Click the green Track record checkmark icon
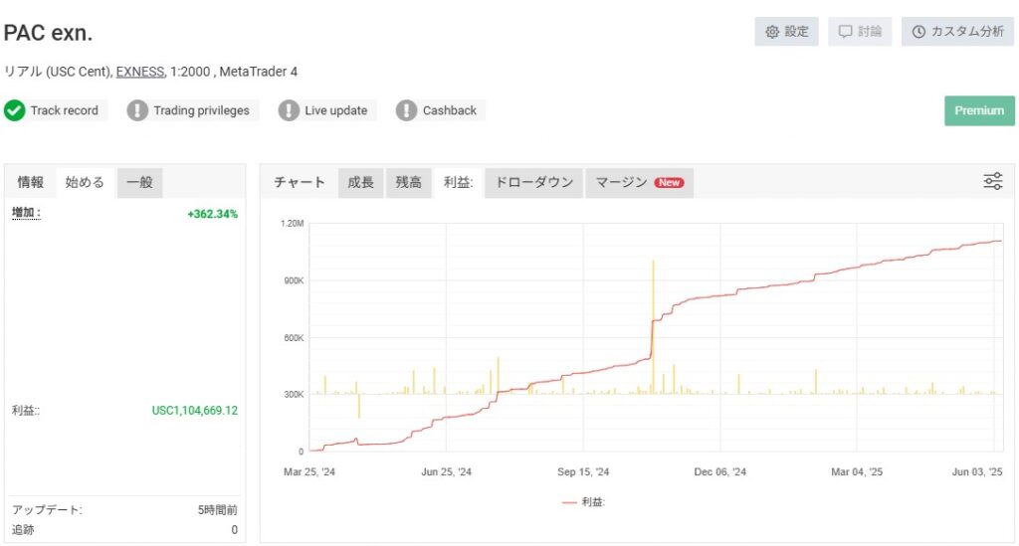The width and height of the screenshot is (1019, 546). (14, 110)
